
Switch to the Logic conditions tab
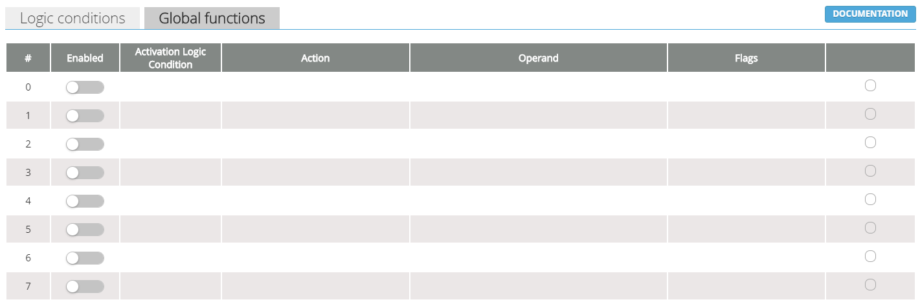73,18
